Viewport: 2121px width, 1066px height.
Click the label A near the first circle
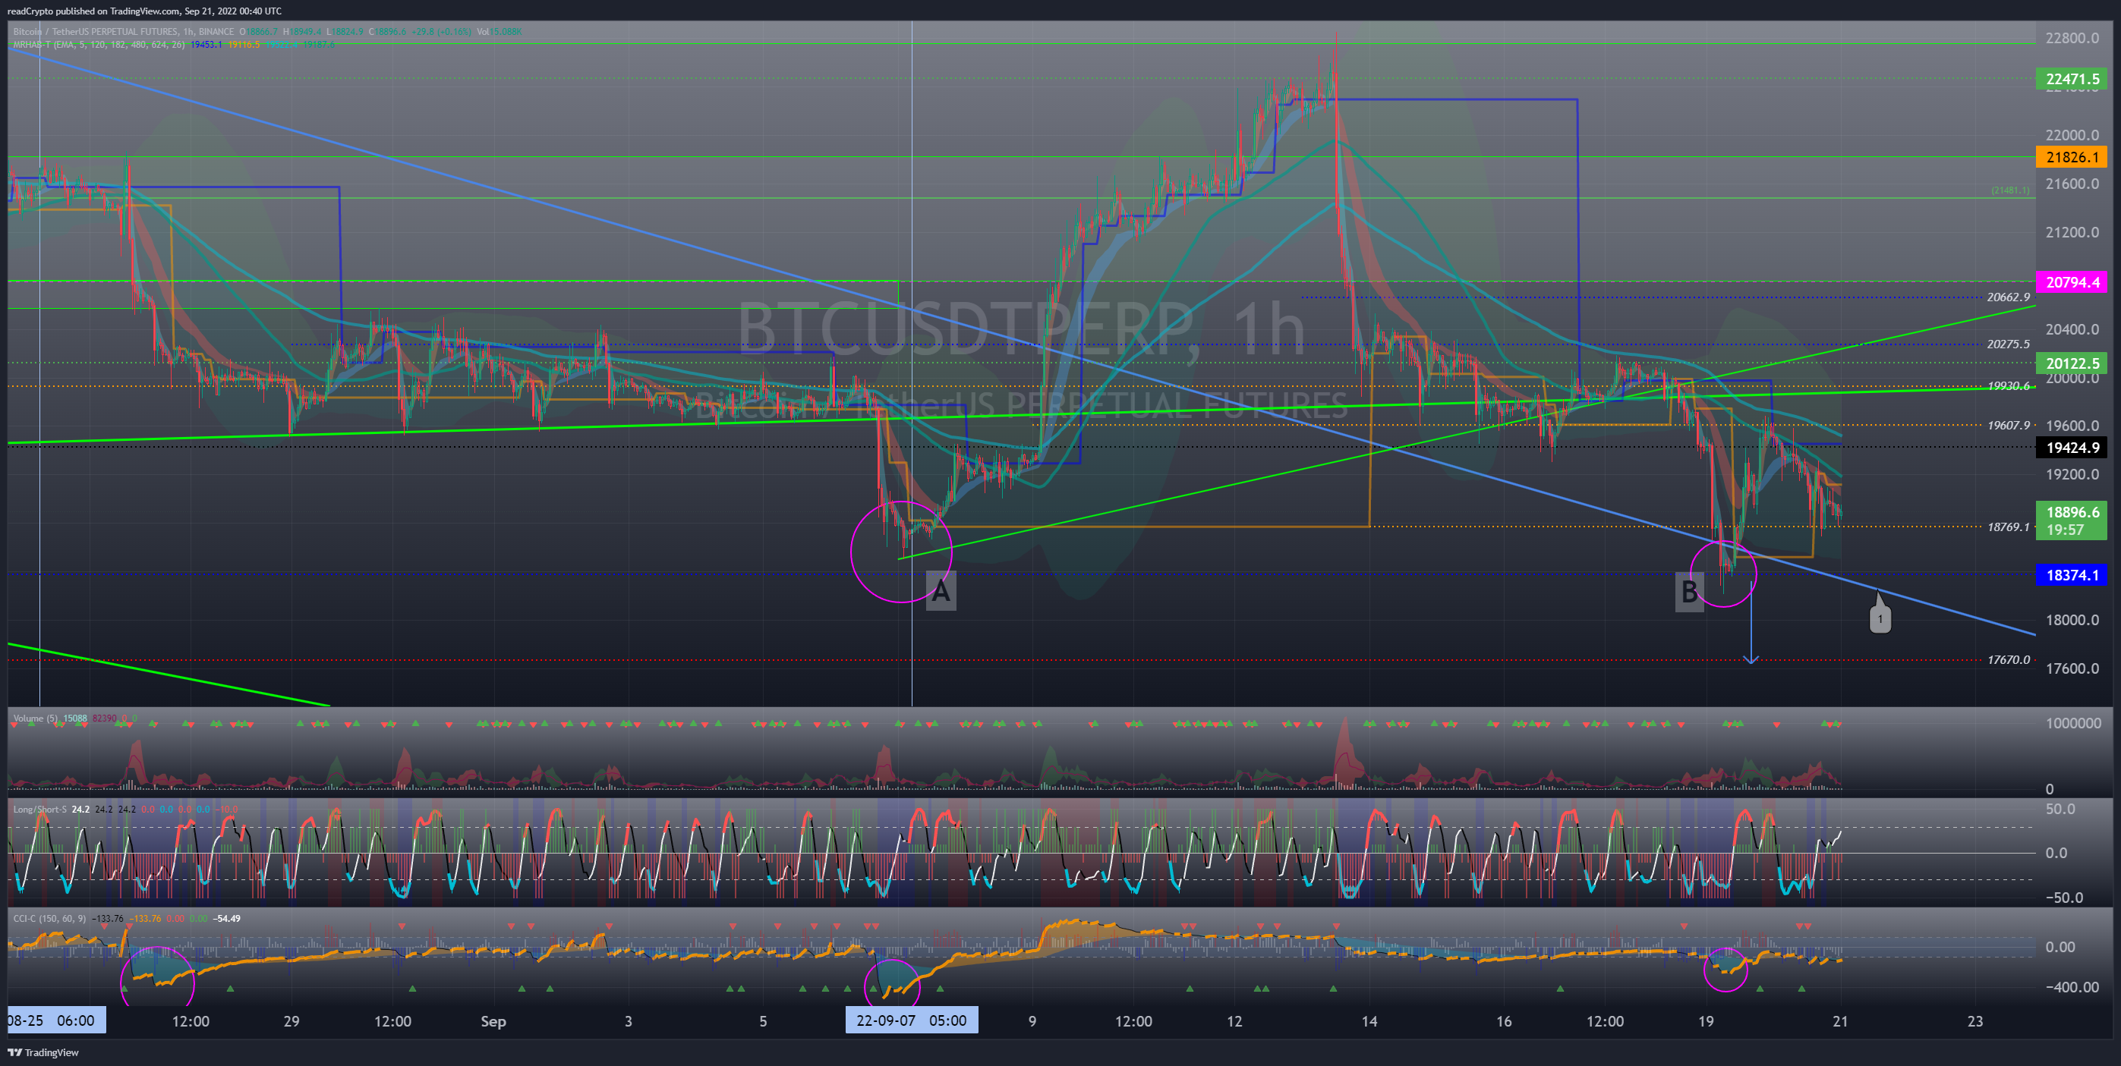point(941,590)
